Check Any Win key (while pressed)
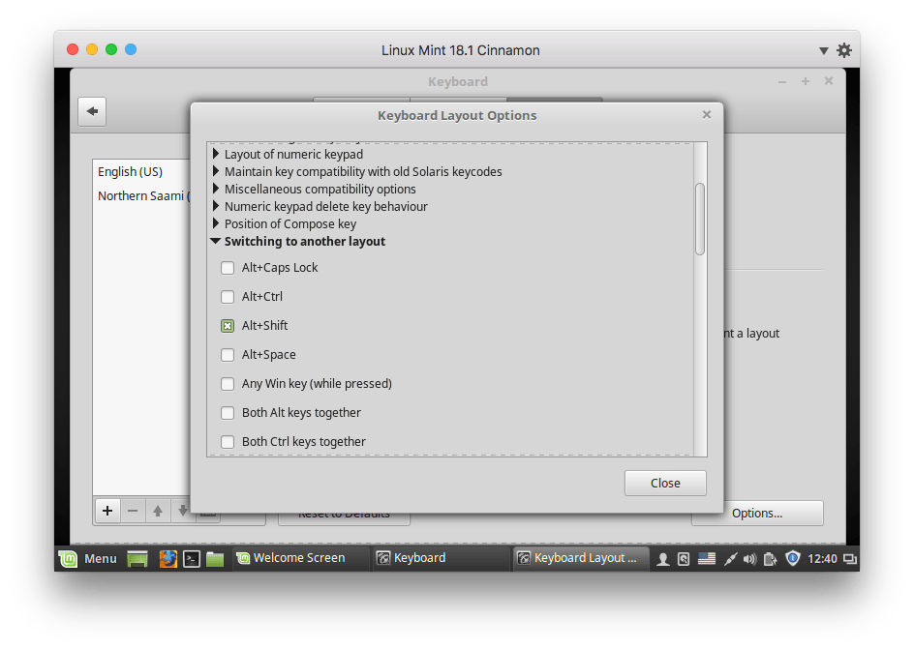The height and width of the screenshot is (649, 914). tap(228, 384)
